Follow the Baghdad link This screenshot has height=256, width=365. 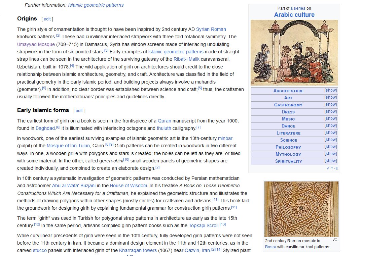[45, 129]
